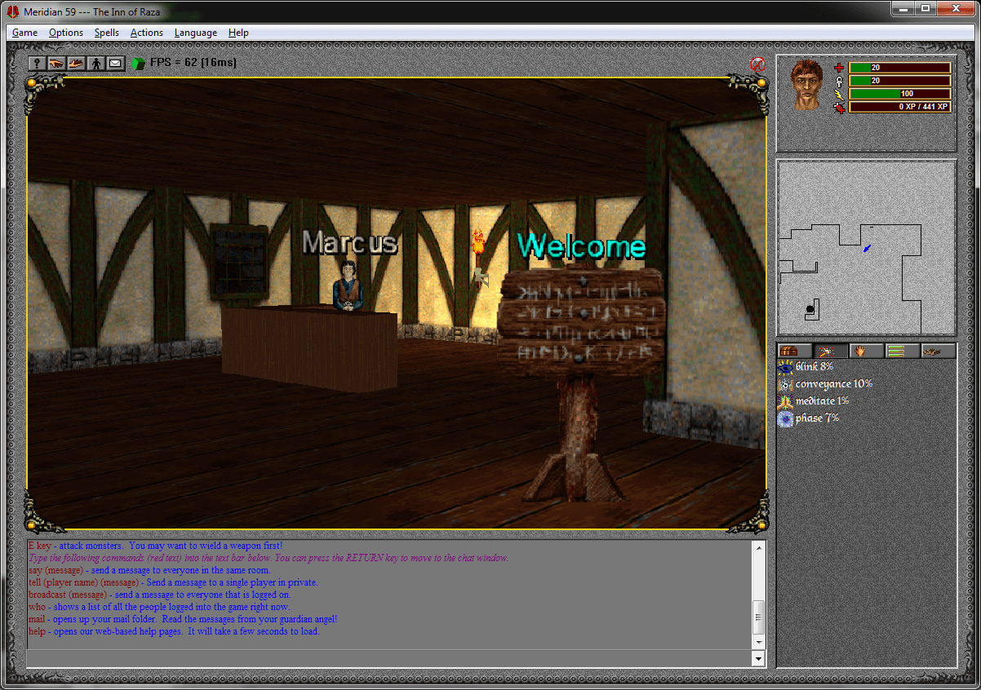The image size is (981, 690).
Task: Click the blue player marker on minimap
Action: coord(867,248)
